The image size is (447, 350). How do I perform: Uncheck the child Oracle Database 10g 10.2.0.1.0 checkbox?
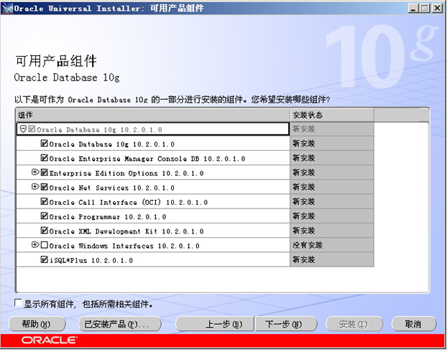tap(44, 143)
